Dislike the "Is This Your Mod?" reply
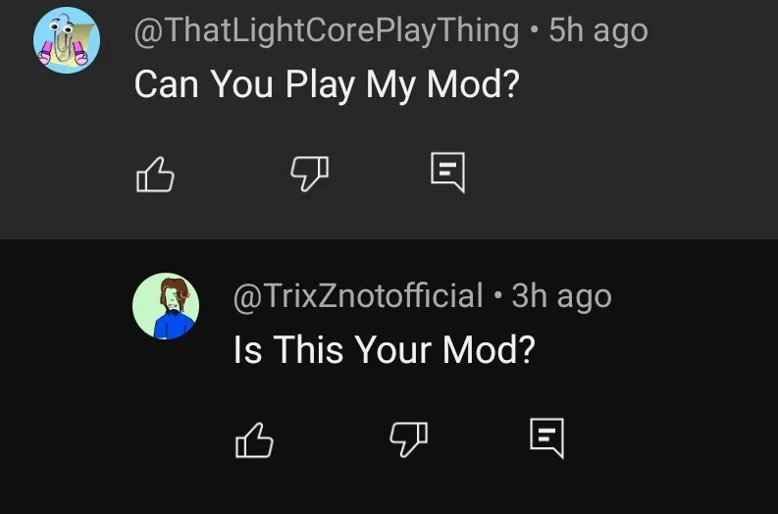This screenshot has width=778, height=514. 408,438
